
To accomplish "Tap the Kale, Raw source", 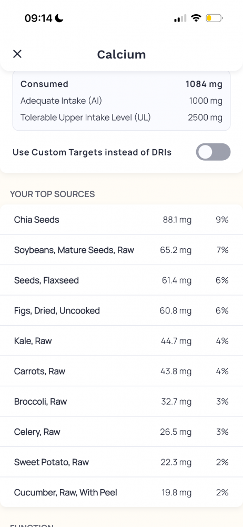I will coord(121,341).
